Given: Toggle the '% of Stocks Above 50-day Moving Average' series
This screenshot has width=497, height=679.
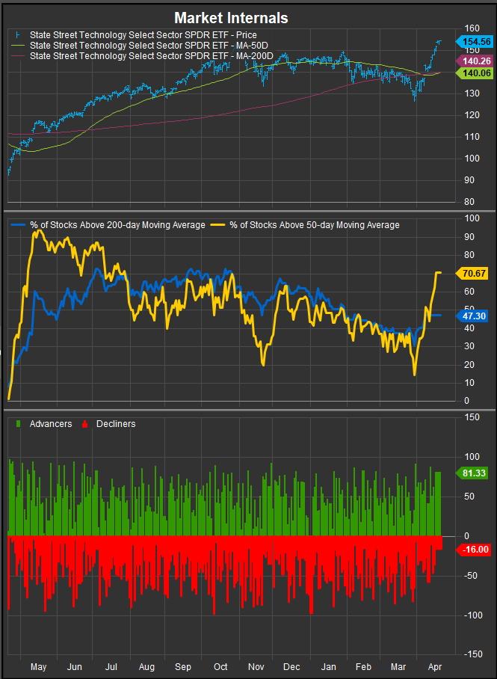Looking at the screenshot, I should (x=315, y=225).
